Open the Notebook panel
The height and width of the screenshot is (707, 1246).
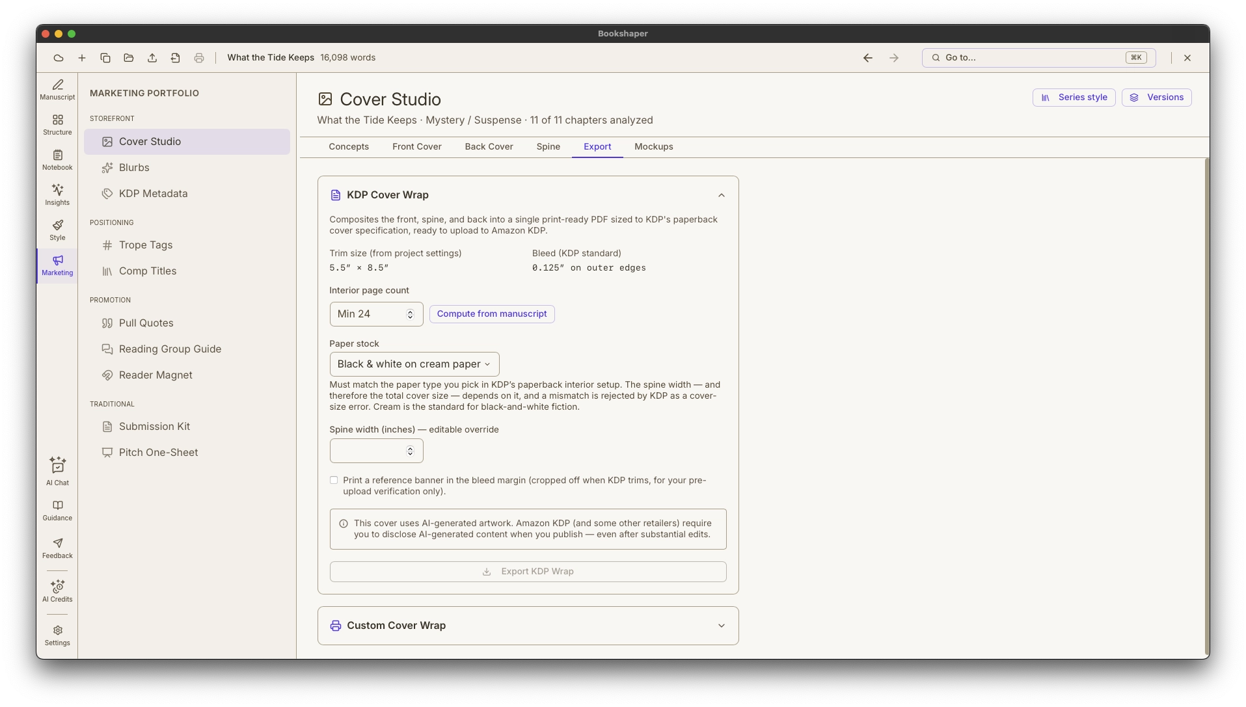tap(57, 160)
